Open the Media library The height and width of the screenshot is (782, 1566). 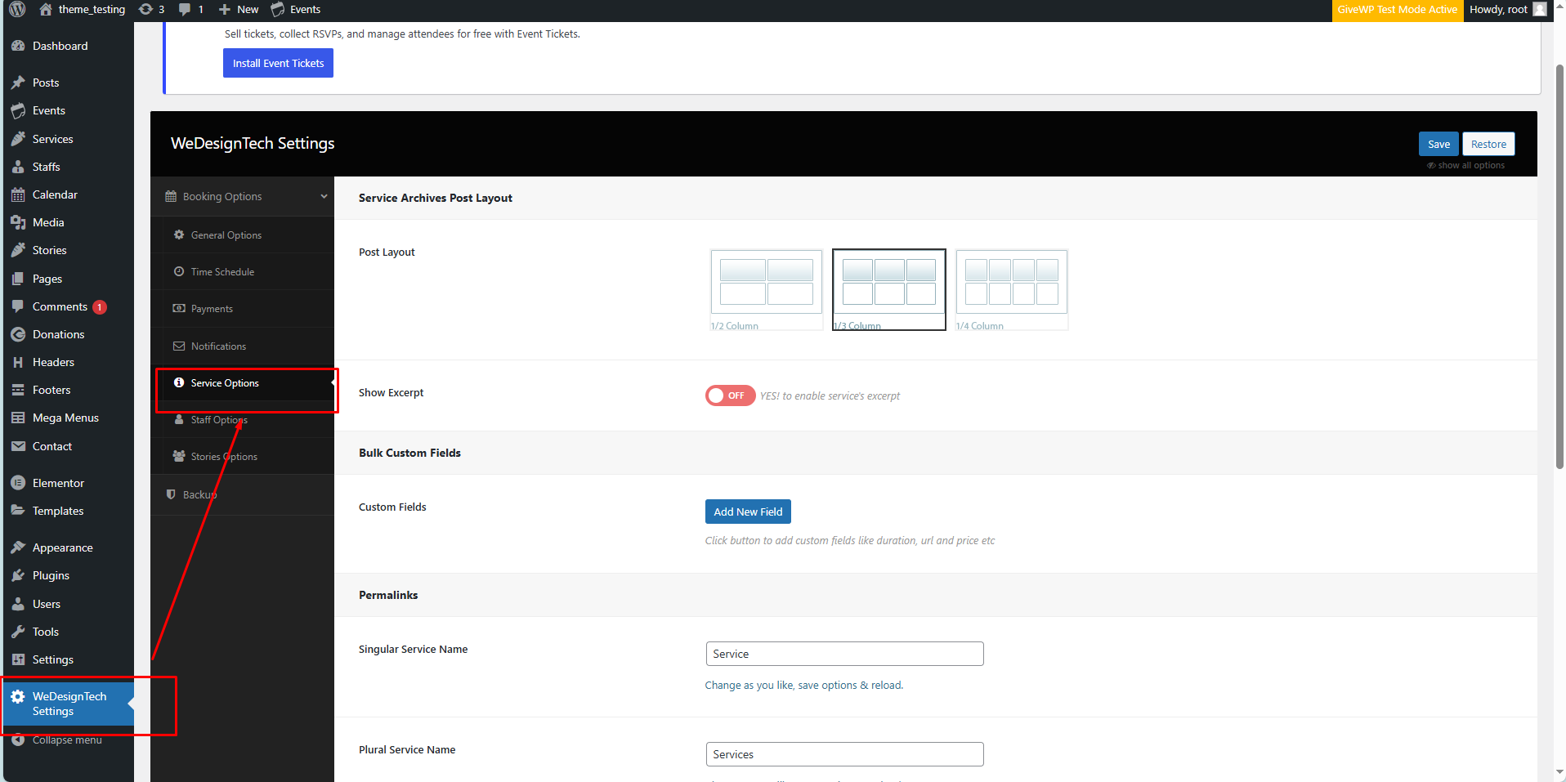[x=69, y=222]
